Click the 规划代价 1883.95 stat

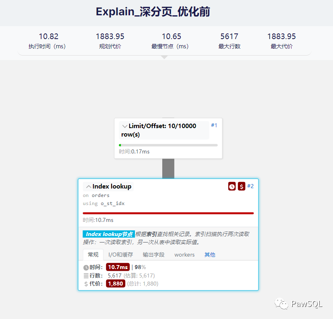point(110,41)
